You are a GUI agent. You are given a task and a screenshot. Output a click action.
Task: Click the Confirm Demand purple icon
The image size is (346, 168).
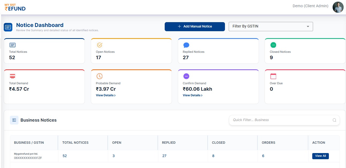(186, 76)
